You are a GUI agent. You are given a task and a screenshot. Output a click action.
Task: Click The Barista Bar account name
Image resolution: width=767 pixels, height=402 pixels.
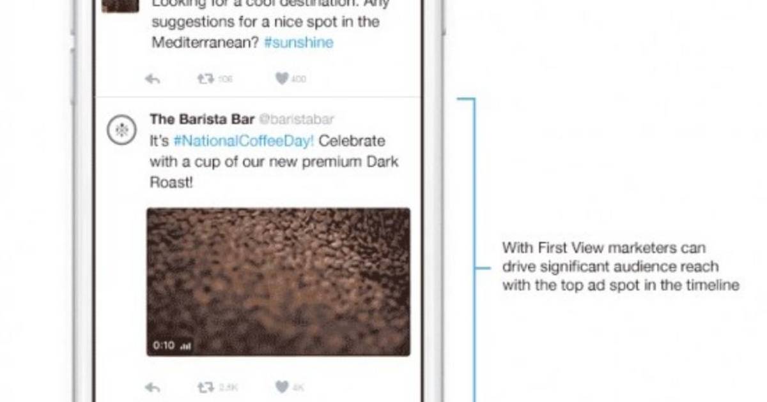point(202,119)
